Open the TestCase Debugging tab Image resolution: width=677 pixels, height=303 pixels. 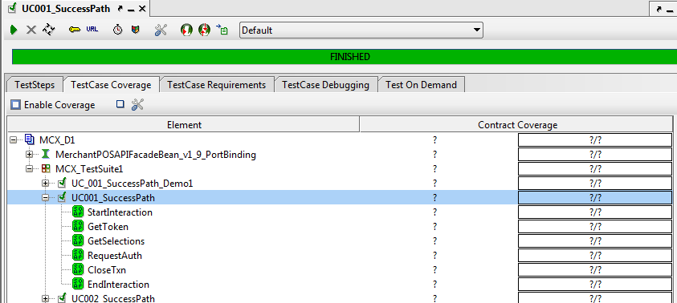click(x=325, y=85)
